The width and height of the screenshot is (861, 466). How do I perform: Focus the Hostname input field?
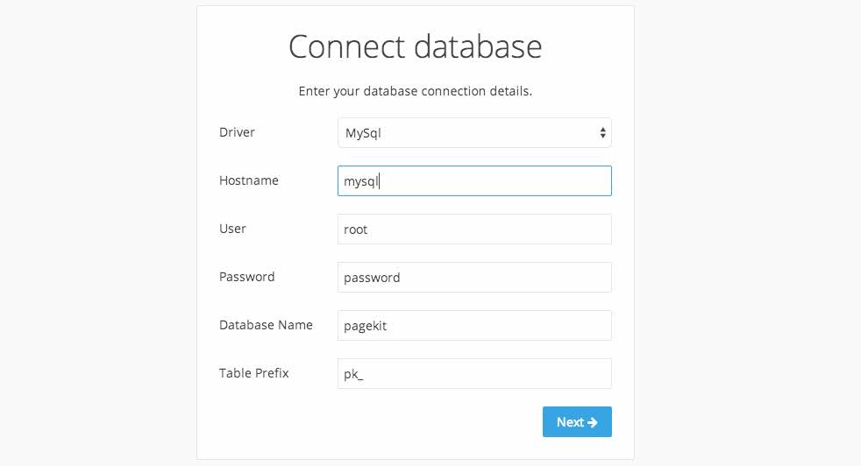pyautogui.click(x=474, y=181)
